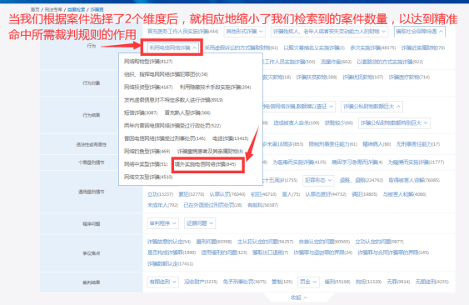Pick 网络钓鱼型诈骗(469) option
This screenshot has height=305, width=469.
click(x=147, y=152)
